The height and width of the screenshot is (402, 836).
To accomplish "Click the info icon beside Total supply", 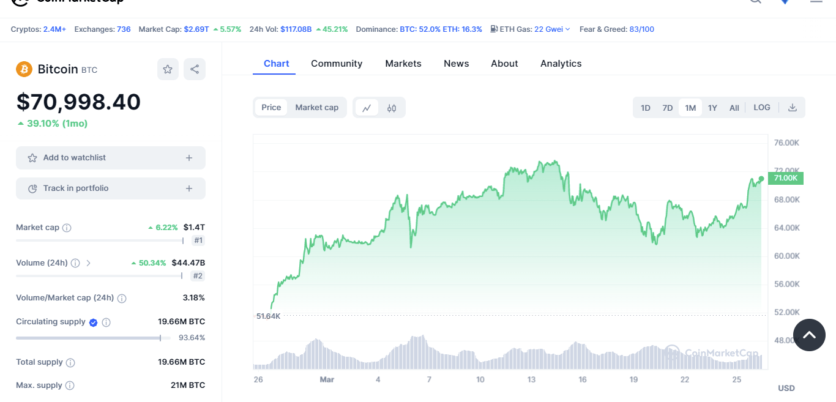I will coord(70,363).
